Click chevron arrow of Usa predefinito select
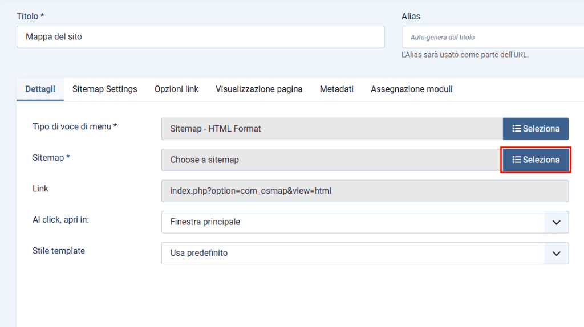The width and height of the screenshot is (584, 327). (557, 254)
